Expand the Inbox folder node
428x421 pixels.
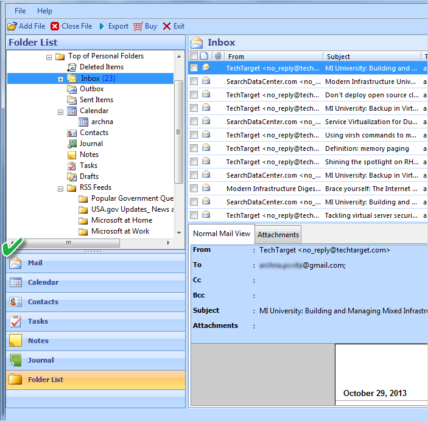[x=60, y=80]
